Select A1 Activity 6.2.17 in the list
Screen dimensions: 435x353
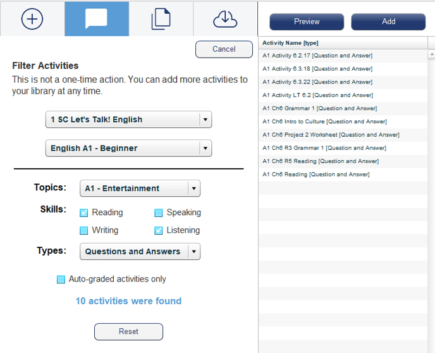pyautogui.click(x=343, y=56)
